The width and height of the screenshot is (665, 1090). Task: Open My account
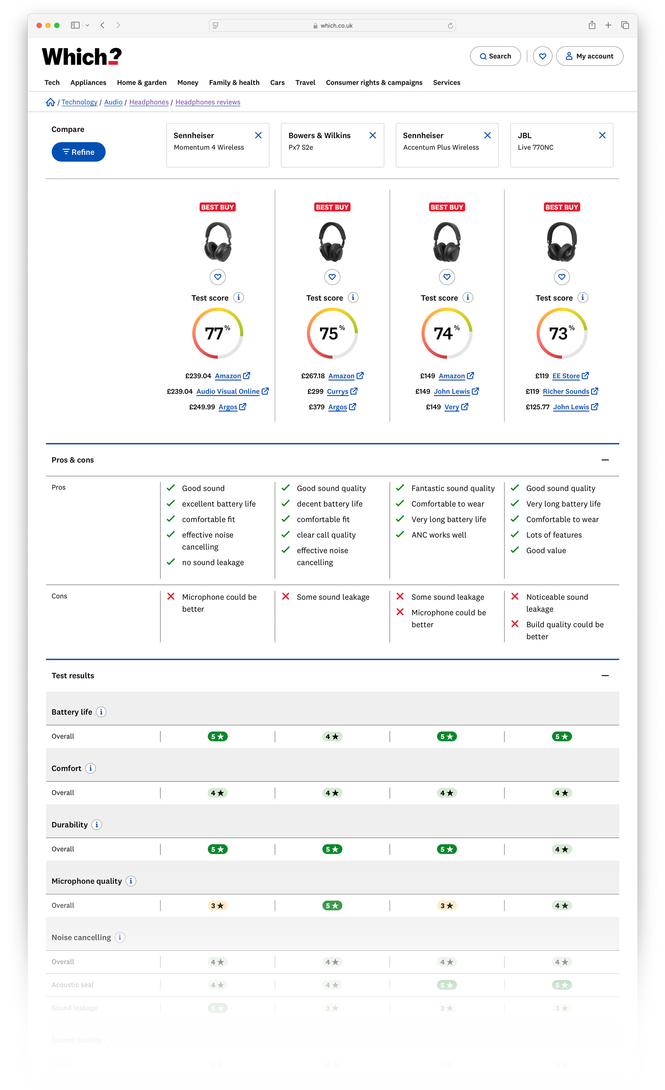(589, 56)
